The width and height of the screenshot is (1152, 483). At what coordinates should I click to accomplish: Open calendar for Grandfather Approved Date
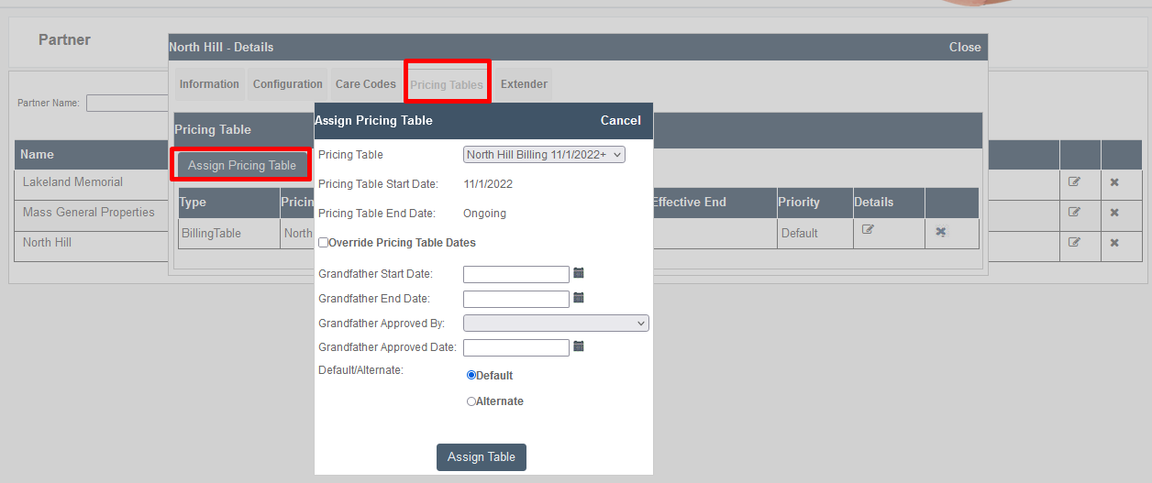click(x=579, y=346)
